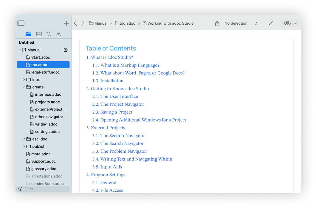Open link 3. External Projects
Viewport: 316px width, 208px height.
pyautogui.click(x=106, y=128)
